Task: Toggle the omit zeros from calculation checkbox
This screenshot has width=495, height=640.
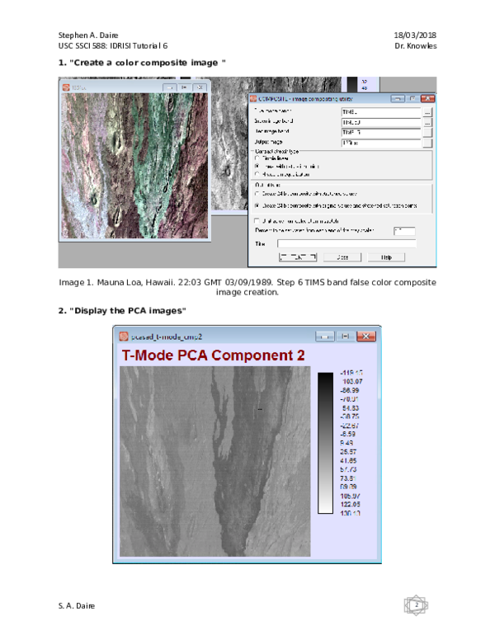Action: pos(257,220)
